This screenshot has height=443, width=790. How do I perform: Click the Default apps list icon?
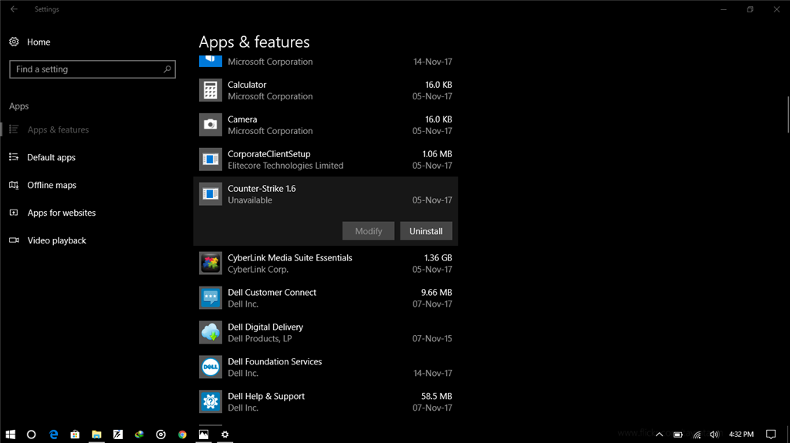[x=14, y=157]
